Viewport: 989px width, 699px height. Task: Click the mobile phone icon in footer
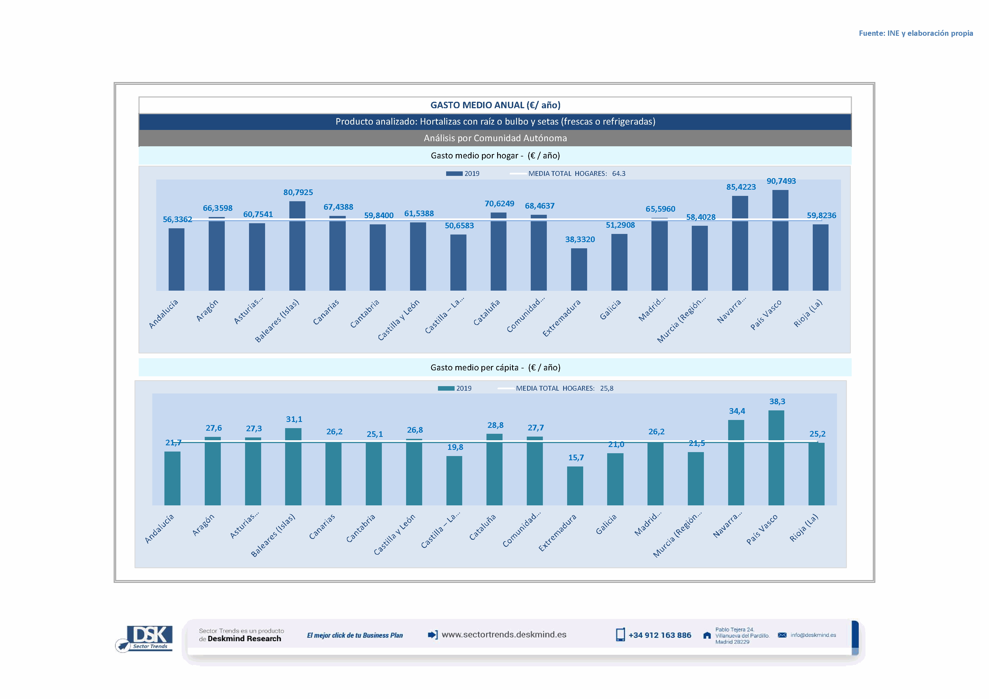tap(620, 635)
